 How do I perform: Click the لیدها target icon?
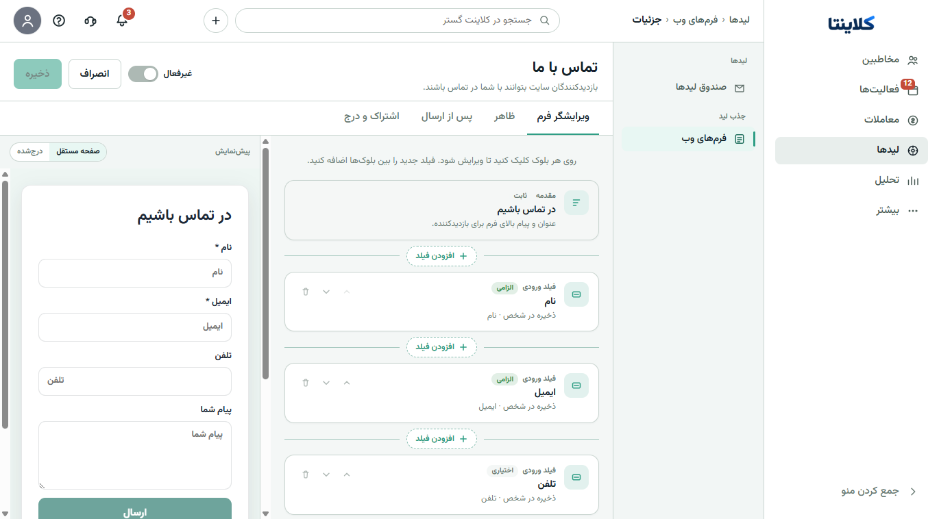coord(912,151)
